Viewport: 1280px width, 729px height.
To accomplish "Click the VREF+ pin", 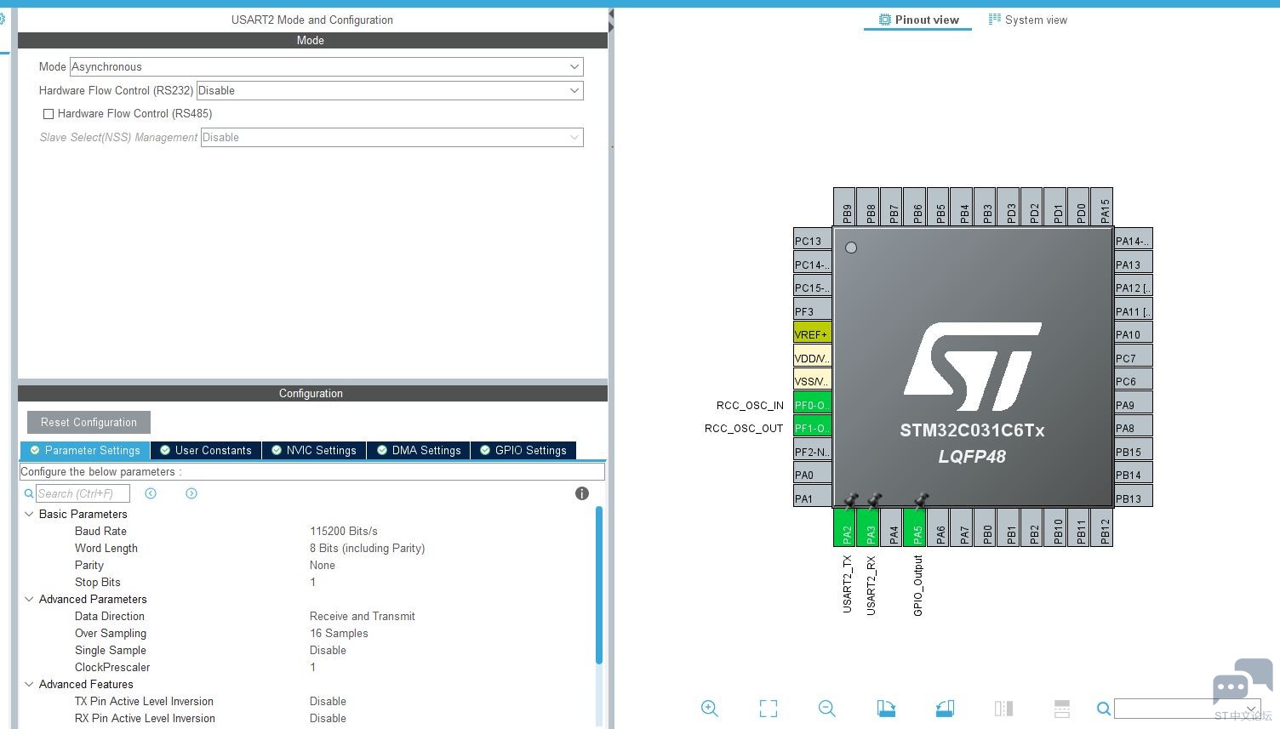I will pyautogui.click(x=812, y=333).
